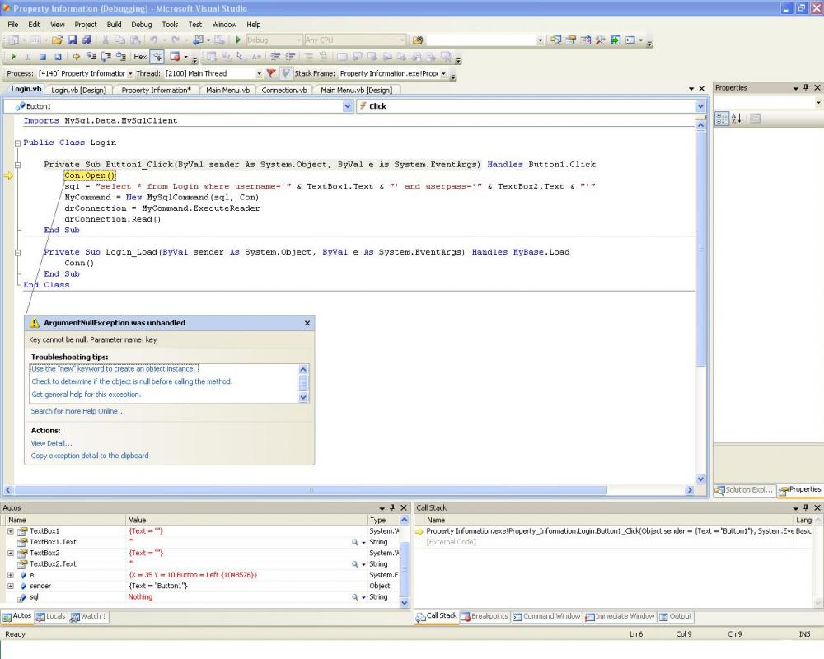The image size is (824, 659).
Task: Click the code editor horizontal scrollbar
Action: point(311,490)
